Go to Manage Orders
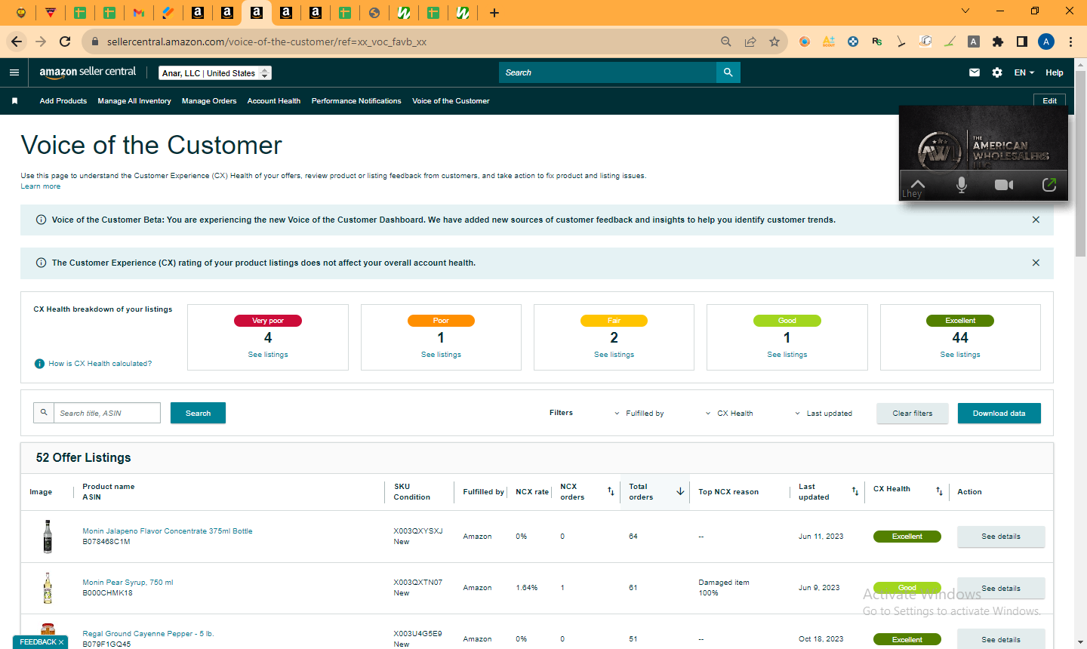Viewport: 1087px width, 649px height. pos(209,101)
